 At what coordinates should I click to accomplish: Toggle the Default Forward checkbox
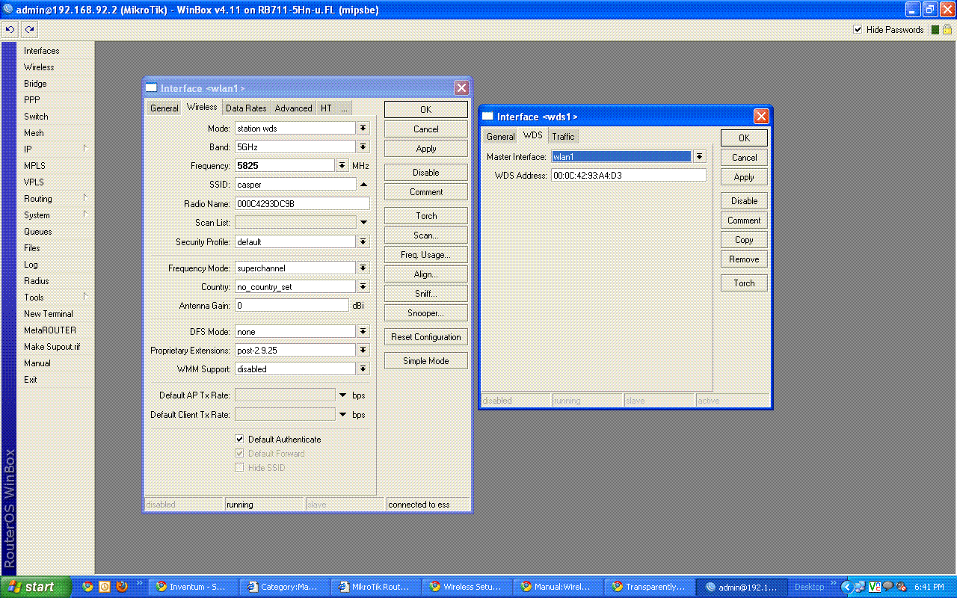[240, 454]
